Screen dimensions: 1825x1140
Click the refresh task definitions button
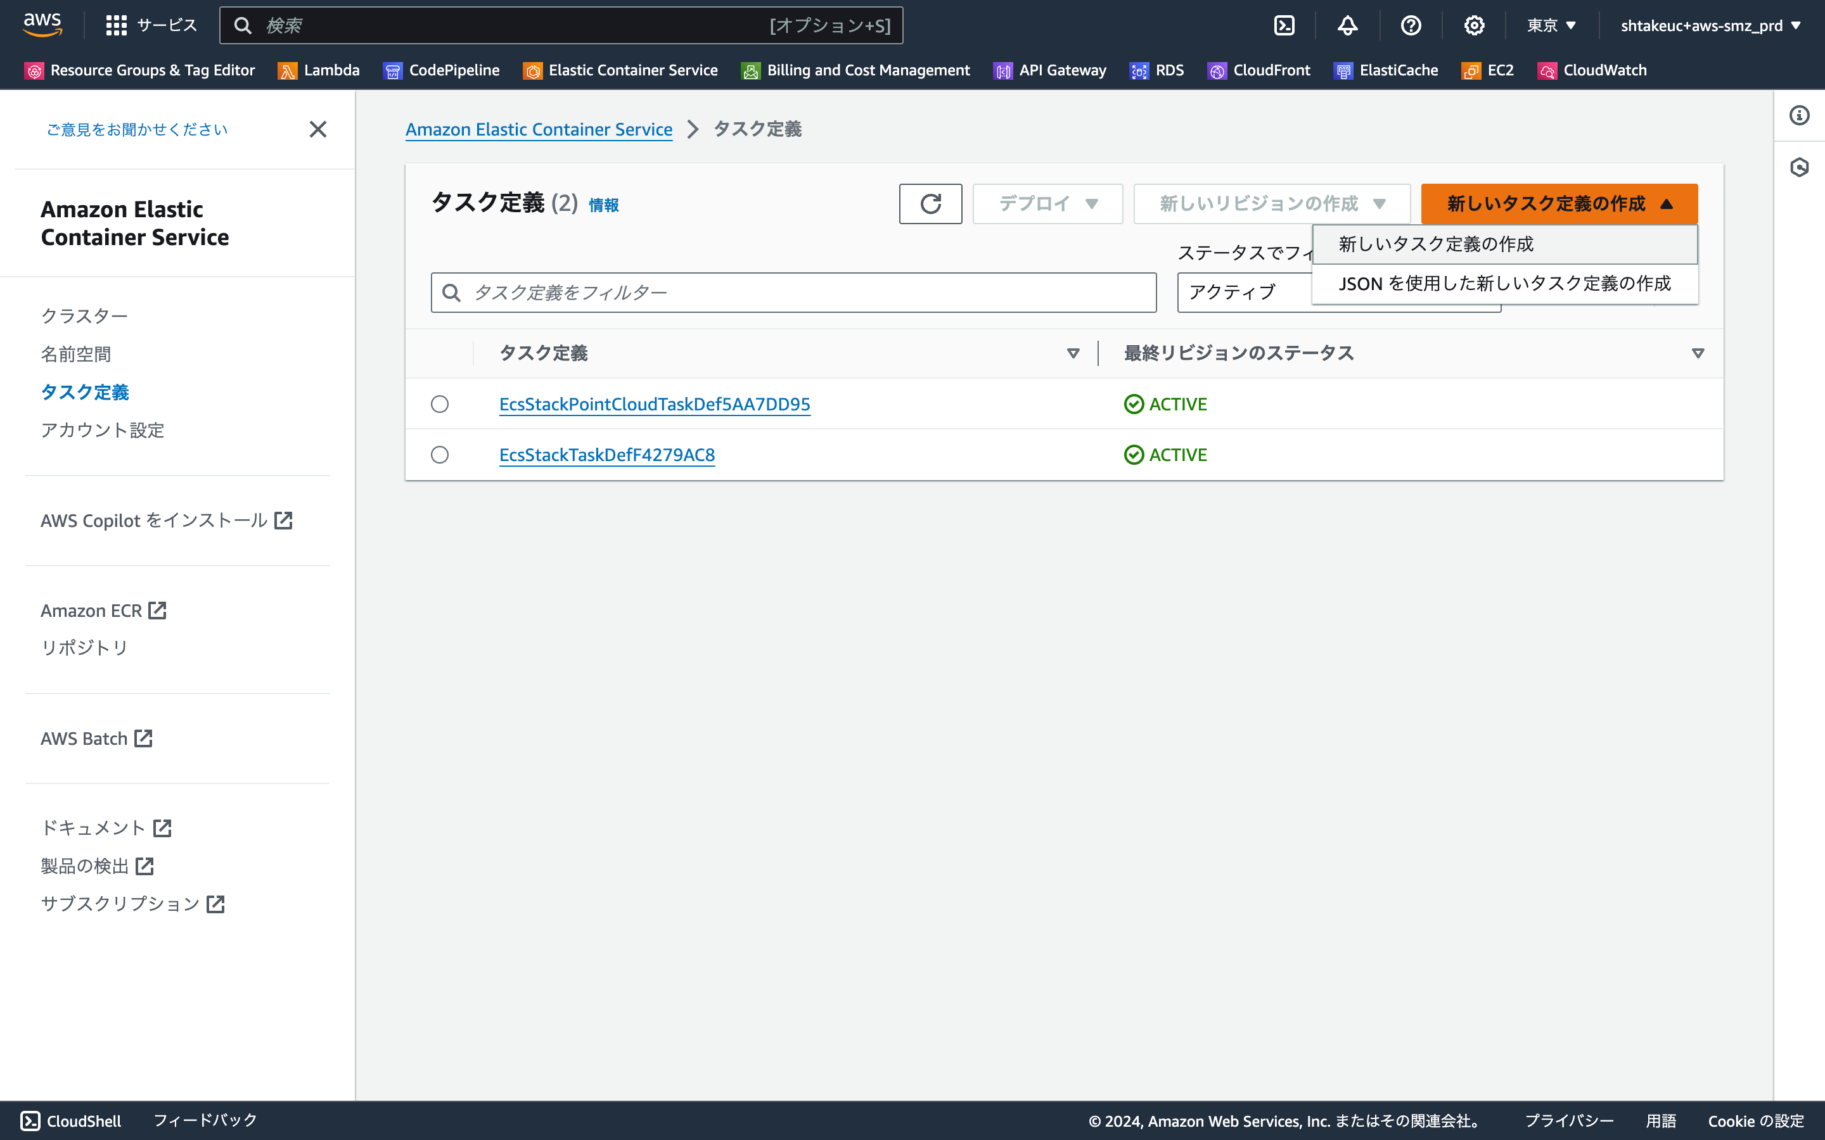point(931,203)
